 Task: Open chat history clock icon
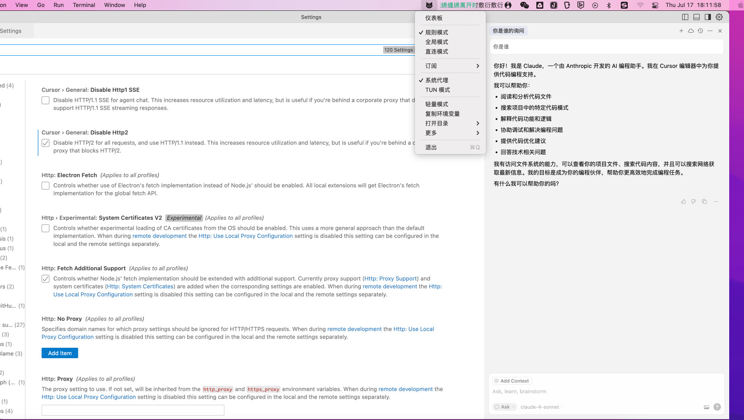point(700,31)
